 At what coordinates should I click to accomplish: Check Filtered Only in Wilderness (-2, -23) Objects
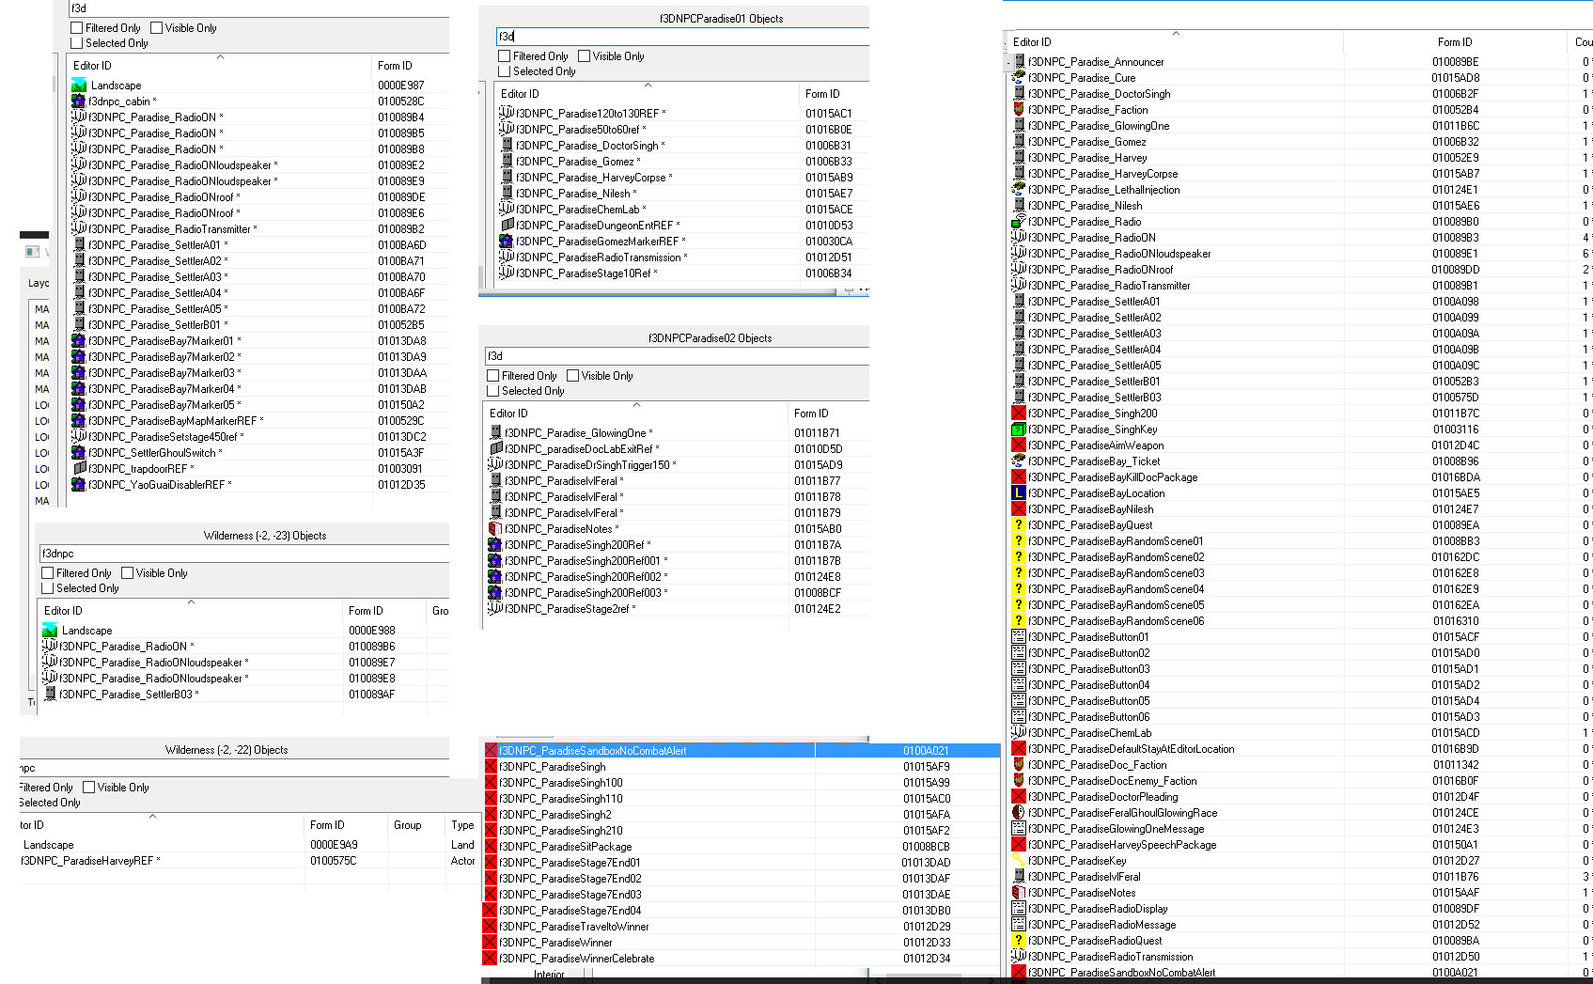coord(48,573)
